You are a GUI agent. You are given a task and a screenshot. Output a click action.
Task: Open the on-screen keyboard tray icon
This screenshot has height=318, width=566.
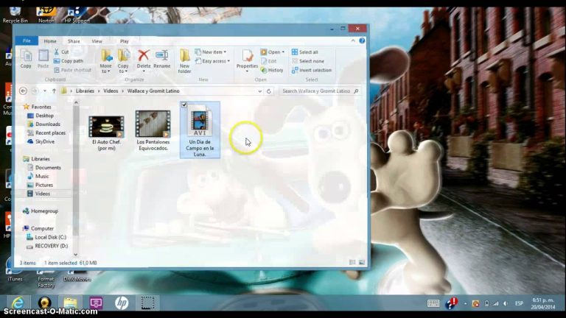click(433, 303)
